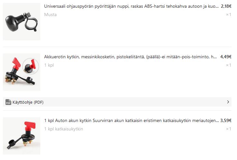Click the ×1 quantity beside 1 kpl
Screen dimensions: 237x160
click(x=229, y=65)
